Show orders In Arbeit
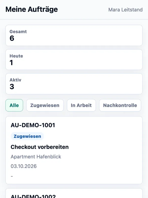Screen dimensions: 148x198 click(x=81, y=105)
